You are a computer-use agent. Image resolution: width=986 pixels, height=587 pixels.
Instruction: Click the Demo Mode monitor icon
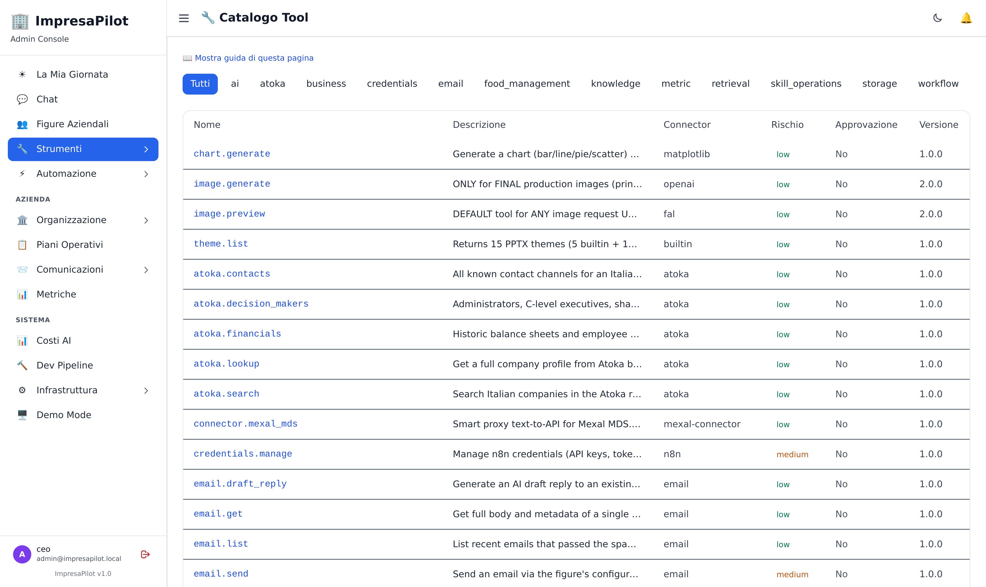tap(22, 415)
